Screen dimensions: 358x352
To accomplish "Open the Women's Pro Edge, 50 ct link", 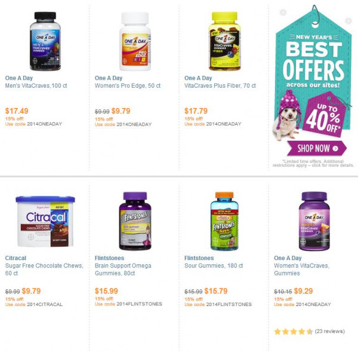I will coord(128,85).
